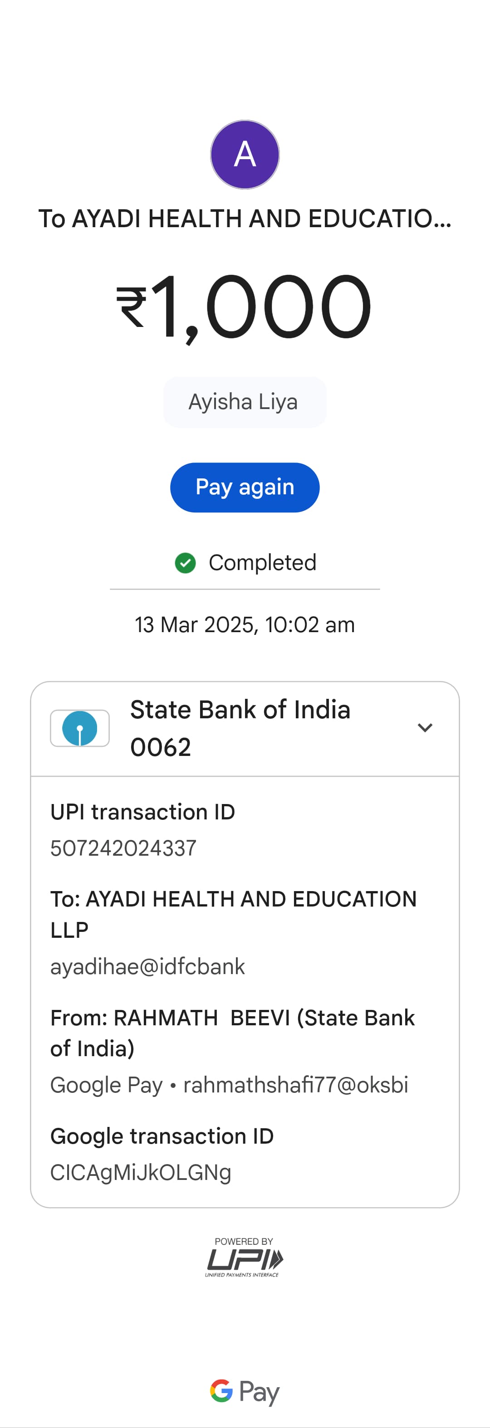The width and height of the screenshot is (490, 1428).
Task: Click the Google "G" Pay logo
Action: pyautogui.click(x=245, y=1391)
